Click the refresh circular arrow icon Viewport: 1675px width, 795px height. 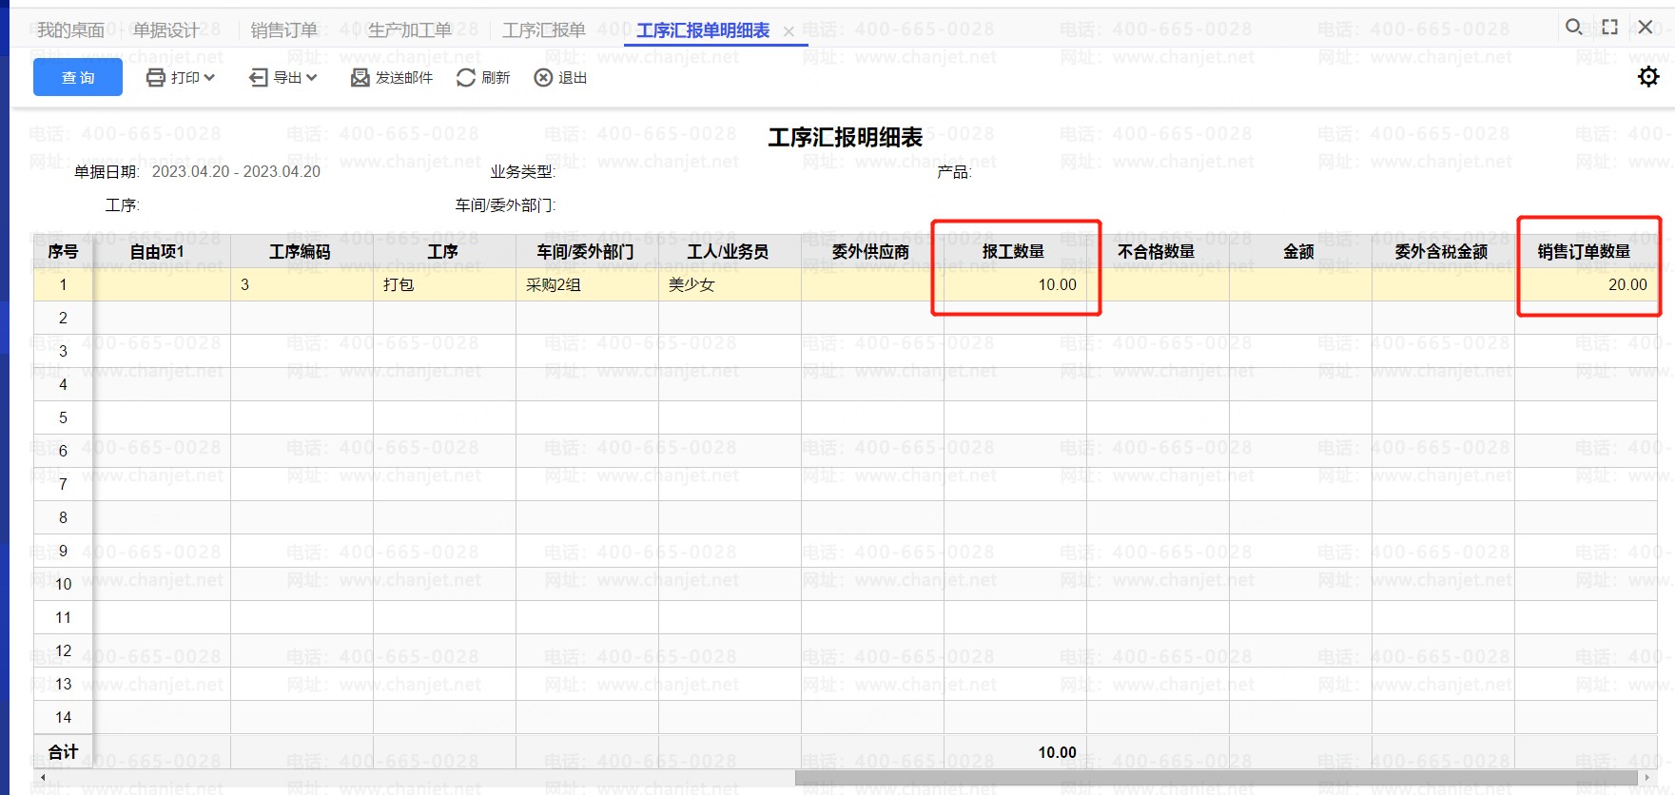466,78
